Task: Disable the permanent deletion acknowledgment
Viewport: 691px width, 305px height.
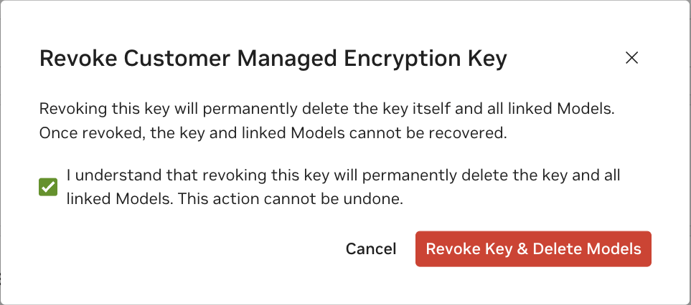Action: click(48, 188)
